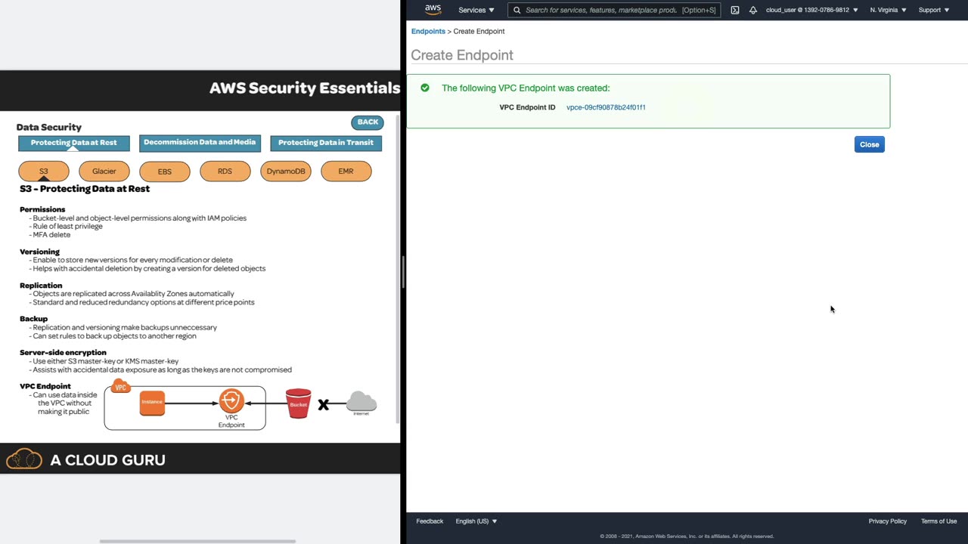Open the English (US) language dropdown
Image resolution: width=968 pixels, height=544 pixels.
pos(476,521)
